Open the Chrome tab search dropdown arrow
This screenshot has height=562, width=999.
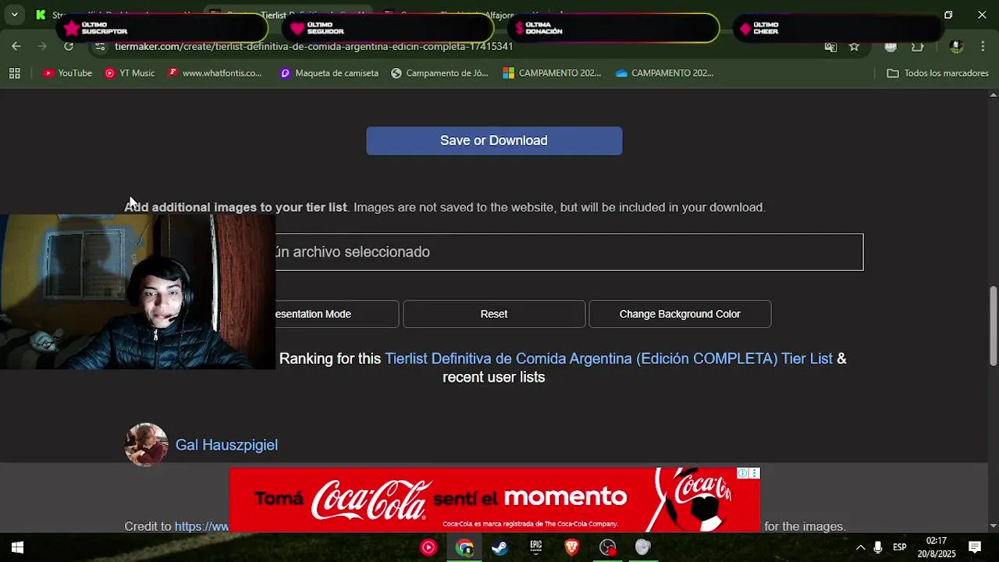(15, 14)
